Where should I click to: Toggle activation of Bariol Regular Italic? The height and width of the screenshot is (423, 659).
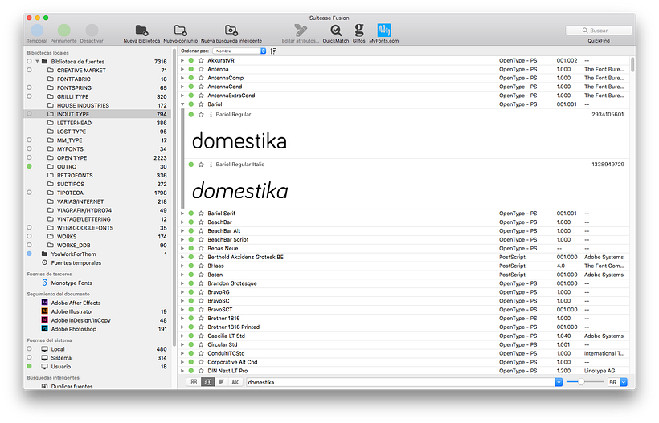[190, 165]
